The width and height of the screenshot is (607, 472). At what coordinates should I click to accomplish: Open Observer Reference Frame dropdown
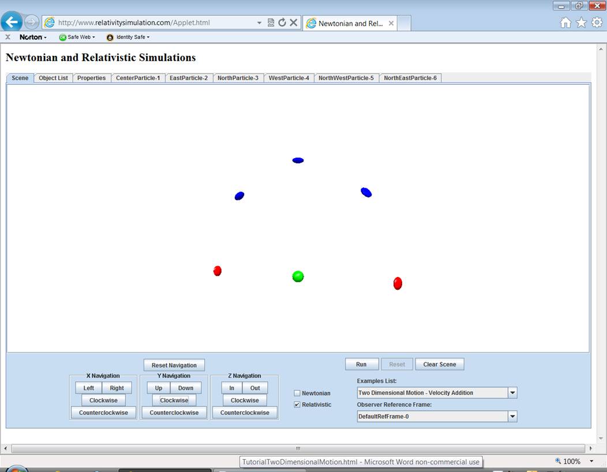tap(512, 416)
